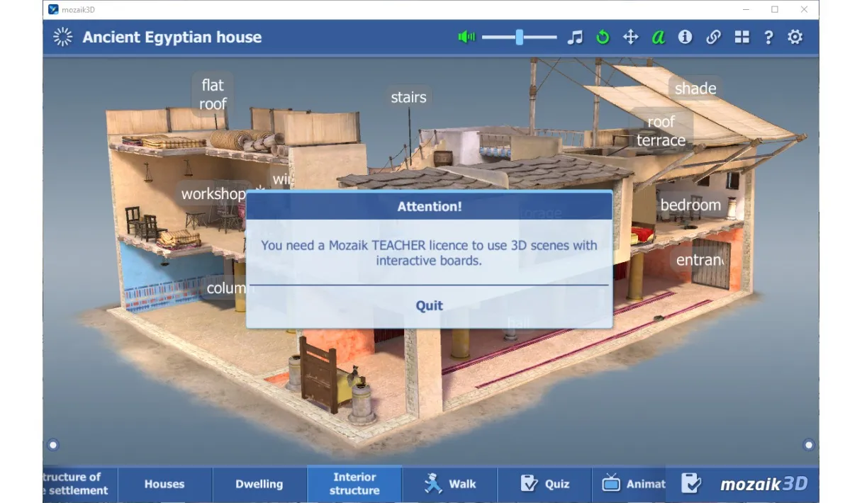Viewport: 862px width, 503px height.
Task: Select the Interior structure tab
Action: click(354, 484)
